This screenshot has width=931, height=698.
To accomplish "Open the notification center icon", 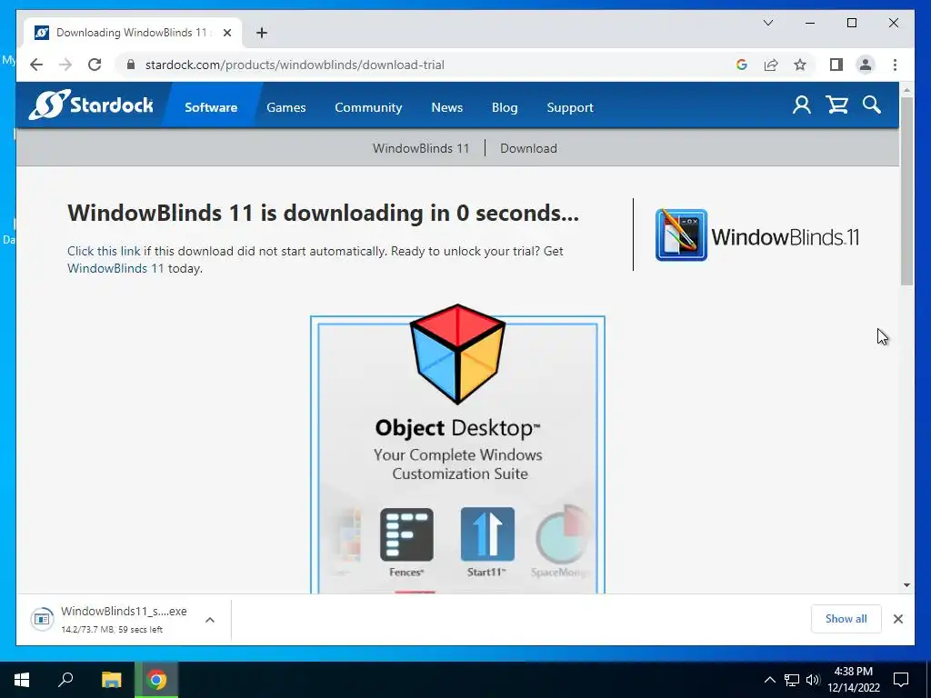I will pos(901,680).
